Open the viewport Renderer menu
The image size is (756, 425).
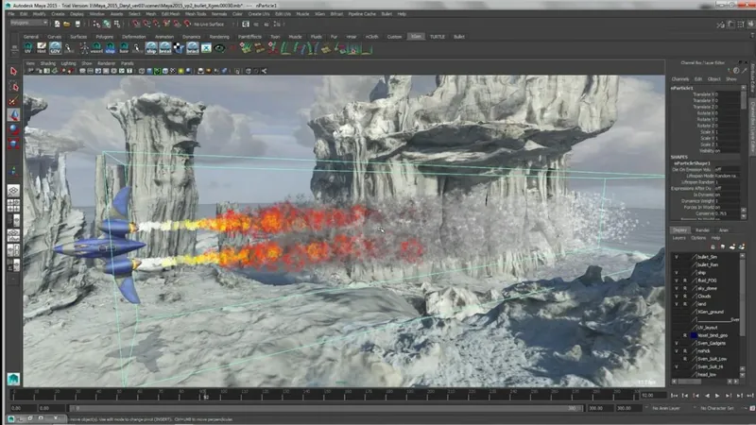point(106,63)
